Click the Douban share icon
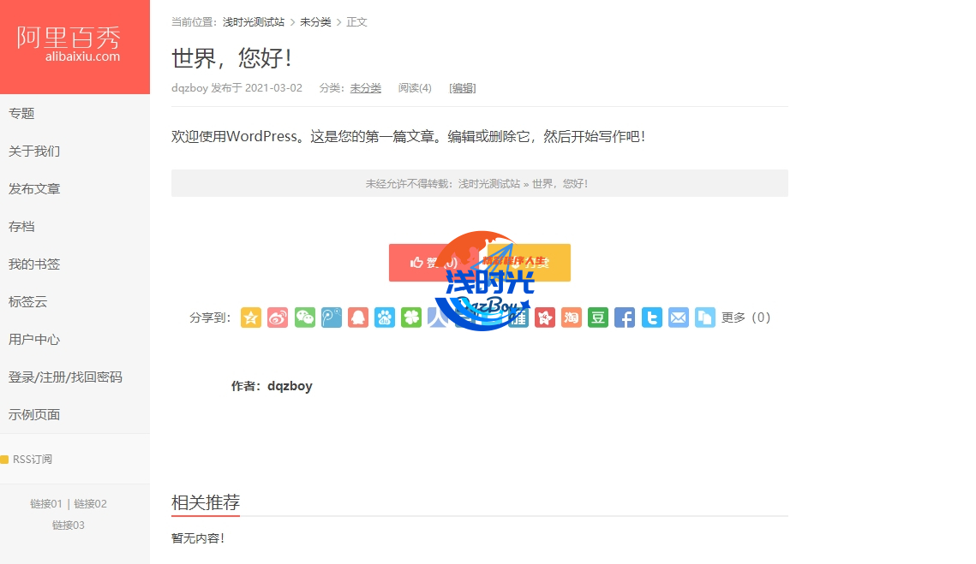 (x=598, y=318)
